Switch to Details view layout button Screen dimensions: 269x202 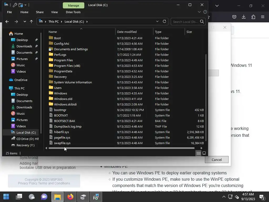click(x=199, y=153)
